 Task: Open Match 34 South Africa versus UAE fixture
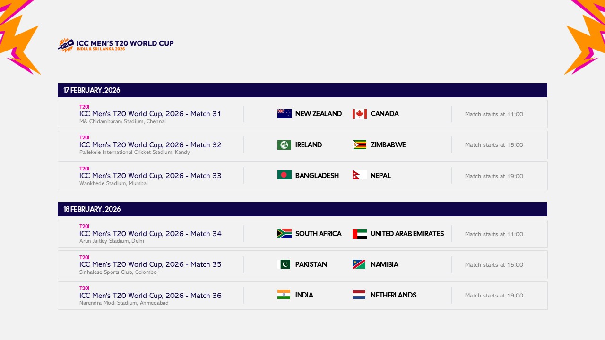click(302, 233)
